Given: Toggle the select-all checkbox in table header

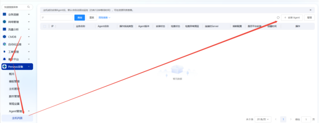Looking at the screenshot, I should click(x=44, y=26).
